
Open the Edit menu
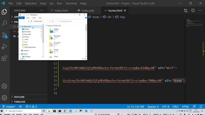[x=19, y=4]
